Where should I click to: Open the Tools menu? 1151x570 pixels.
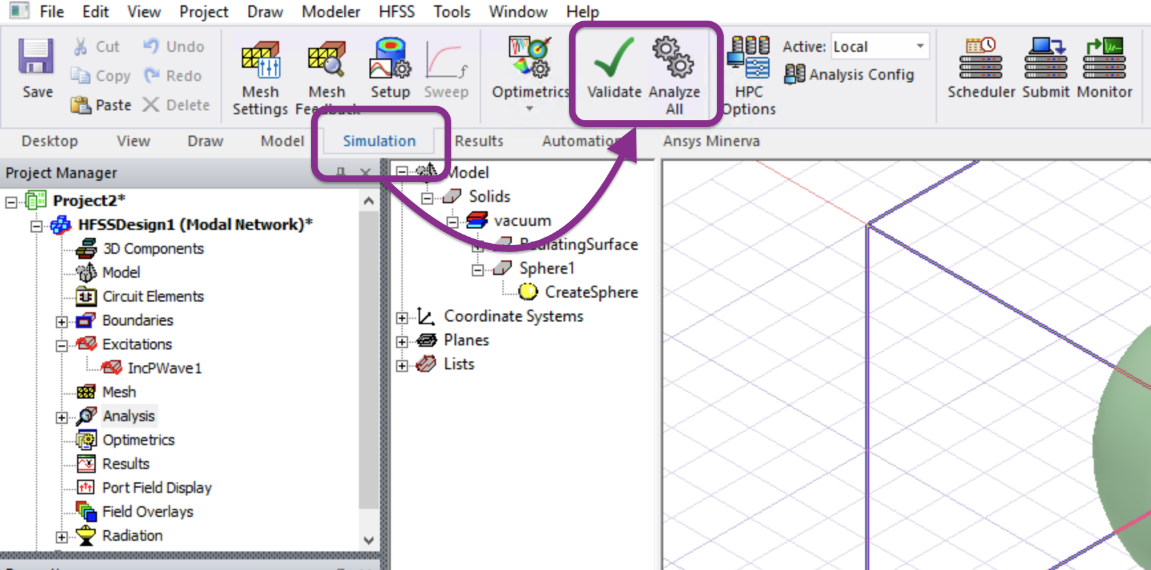(452, 11)
